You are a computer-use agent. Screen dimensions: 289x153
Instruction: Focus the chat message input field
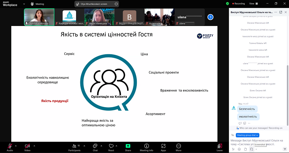258,142
